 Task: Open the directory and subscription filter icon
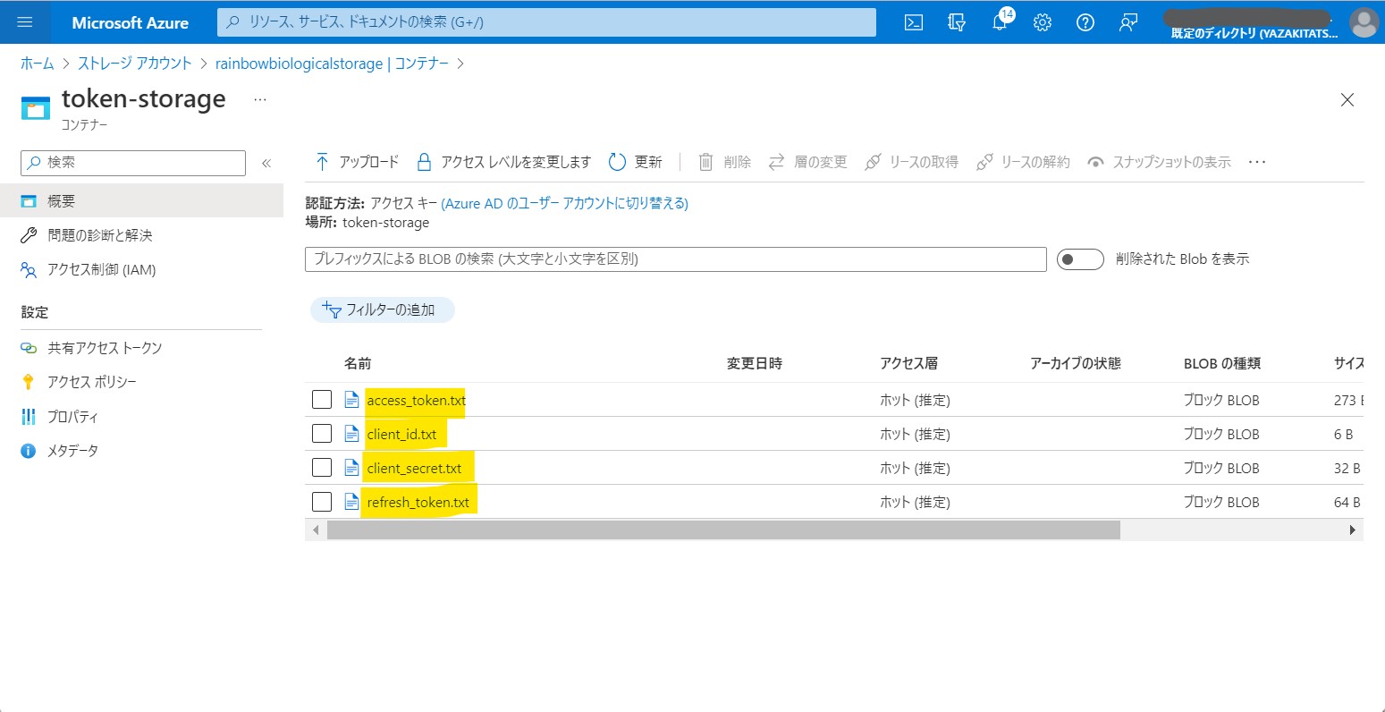[x=957, y=22]
